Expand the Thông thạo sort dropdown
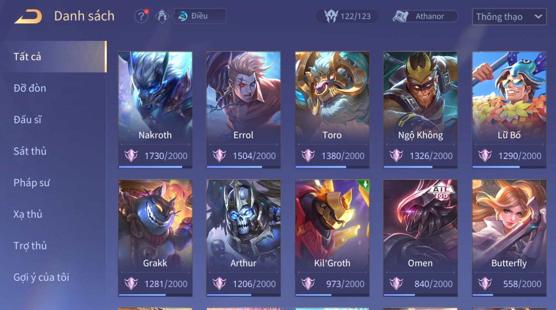This screenshot has height=310, width=556. pos(509,17)
